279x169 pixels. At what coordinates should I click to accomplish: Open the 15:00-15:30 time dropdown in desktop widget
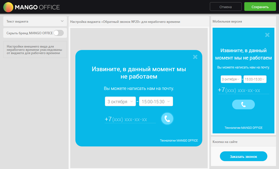click(156, 101)
